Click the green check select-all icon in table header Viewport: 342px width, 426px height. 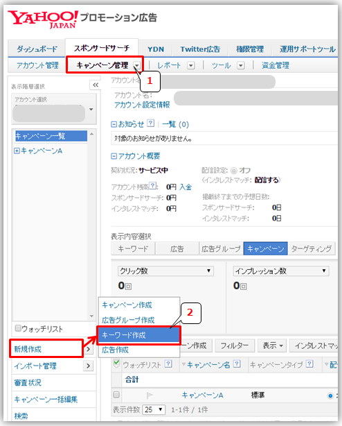coord(116,363)
